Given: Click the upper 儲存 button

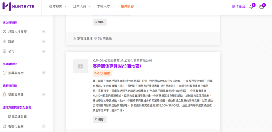Looking at the screenshot, I should 100,22.
